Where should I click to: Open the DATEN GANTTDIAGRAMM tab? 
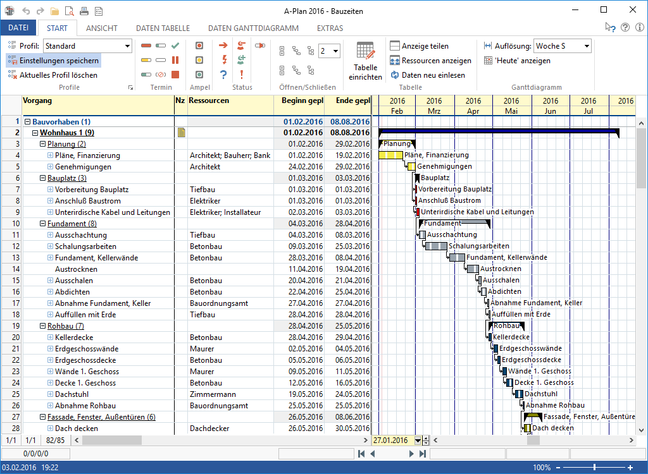[253, 28]
